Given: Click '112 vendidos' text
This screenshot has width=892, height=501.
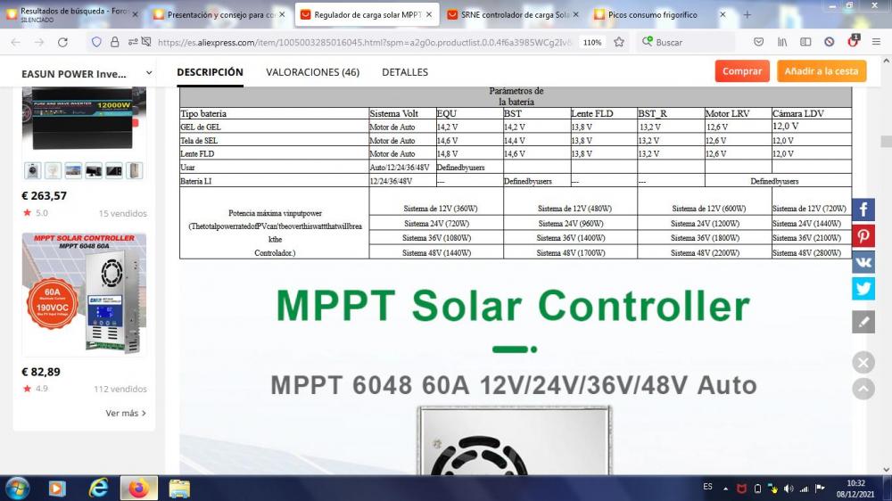Looking at the screenshot, I should pyautogui.click(x=120, y=389).
